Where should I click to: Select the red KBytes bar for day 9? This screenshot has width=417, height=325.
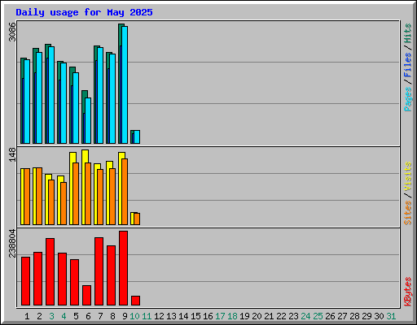coord(123,268)
